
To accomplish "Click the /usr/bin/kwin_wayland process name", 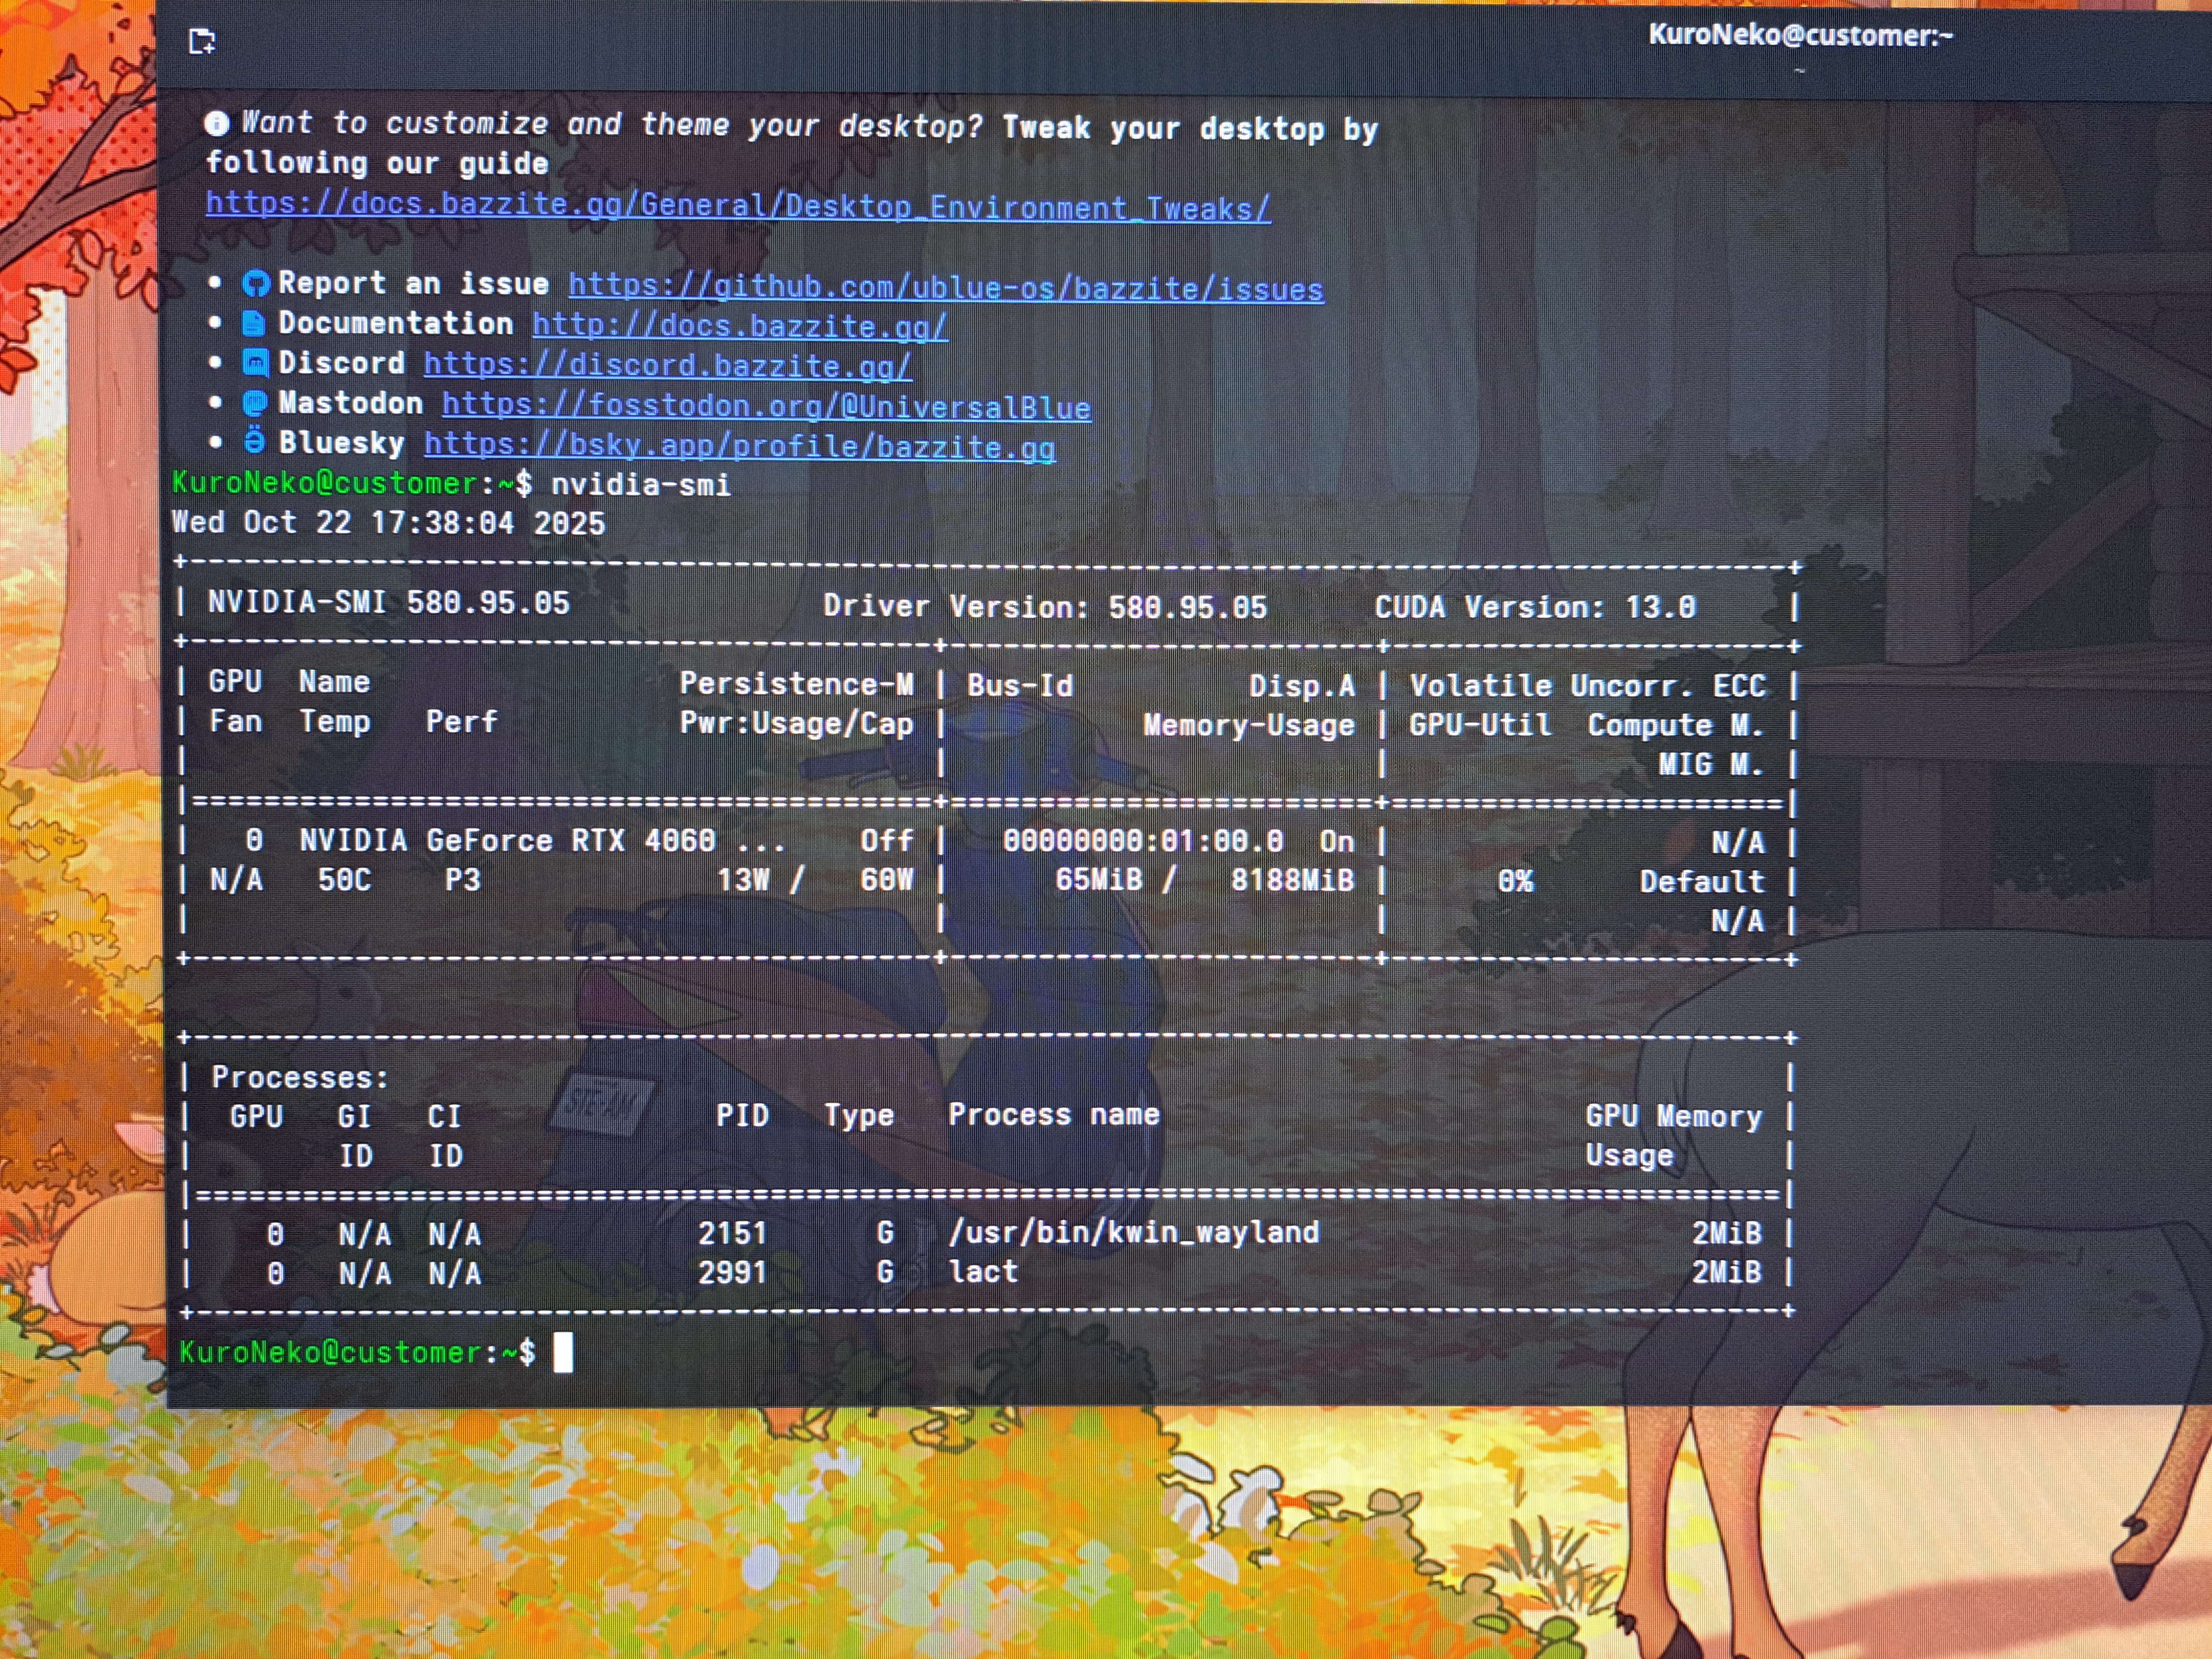I will tap(1133, 1232).
